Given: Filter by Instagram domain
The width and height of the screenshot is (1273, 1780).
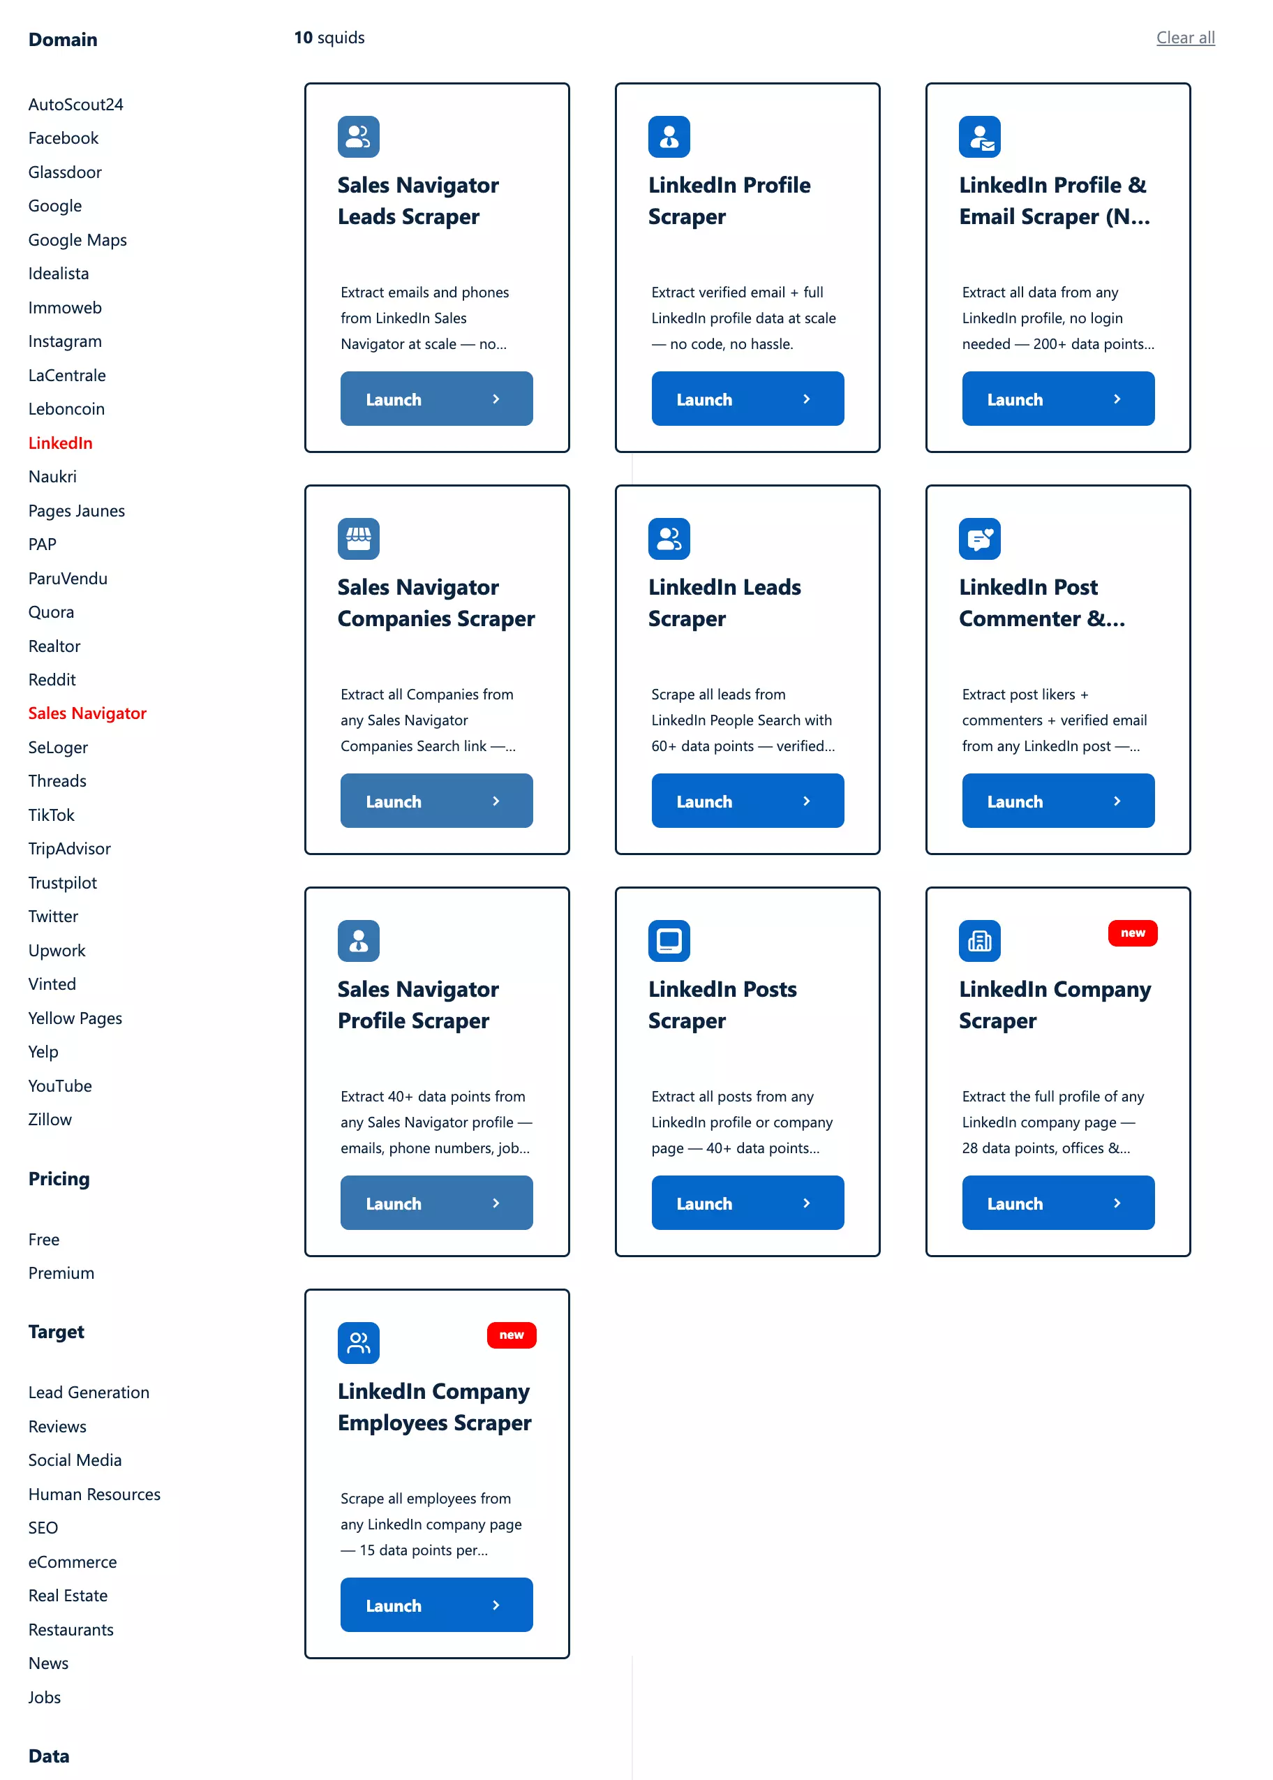Looking at the screenshot, I should [65, 341].
